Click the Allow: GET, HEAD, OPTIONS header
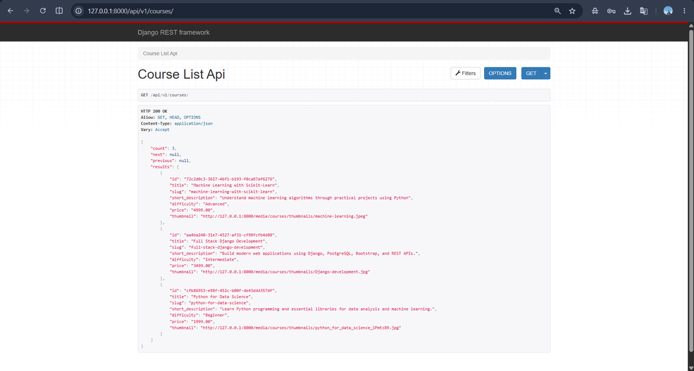The height and width of the screenshot is (371, 694). tap(171, 117)
